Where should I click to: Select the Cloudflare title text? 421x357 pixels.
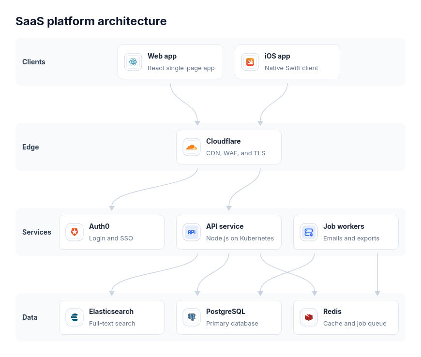tap(223, 141)
